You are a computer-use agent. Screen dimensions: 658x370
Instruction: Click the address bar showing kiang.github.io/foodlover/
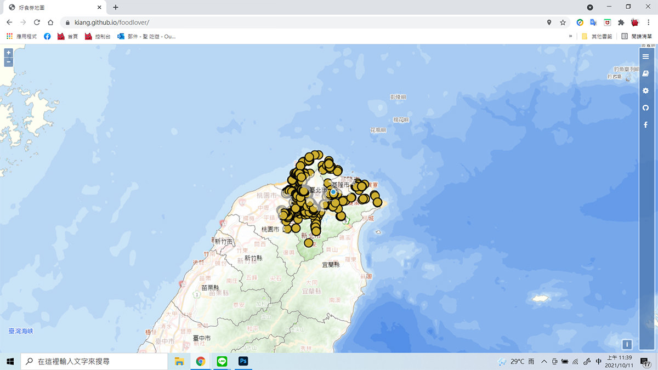tap(274, 22)
